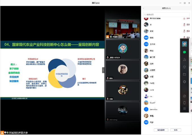The image size is (192, 135).
Task: Open the mini programs icon in the sidebar
Action: point(184,96)
